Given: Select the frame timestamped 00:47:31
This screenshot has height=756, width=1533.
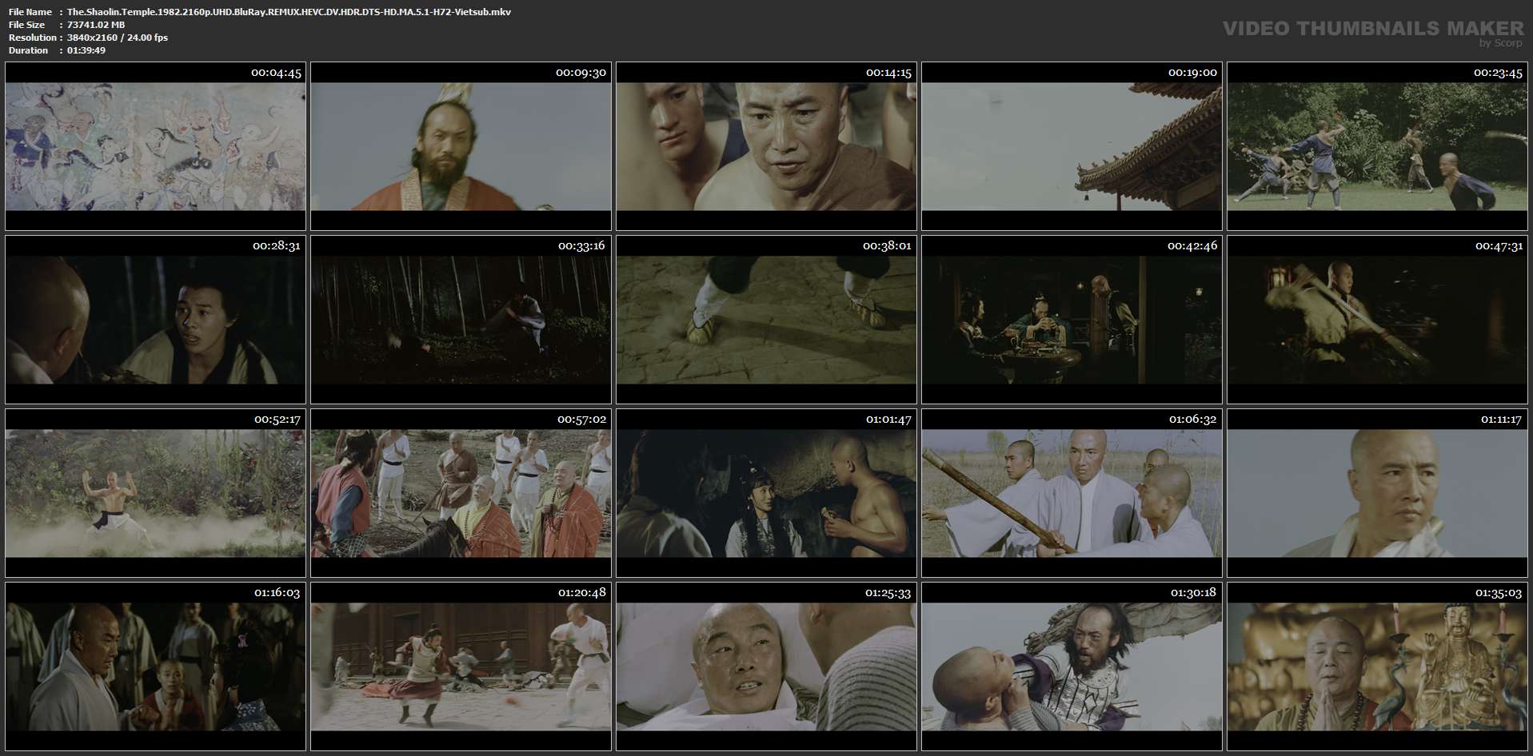Looking at the screenshot, I should pyautogui.click(x=1377, y=320).
